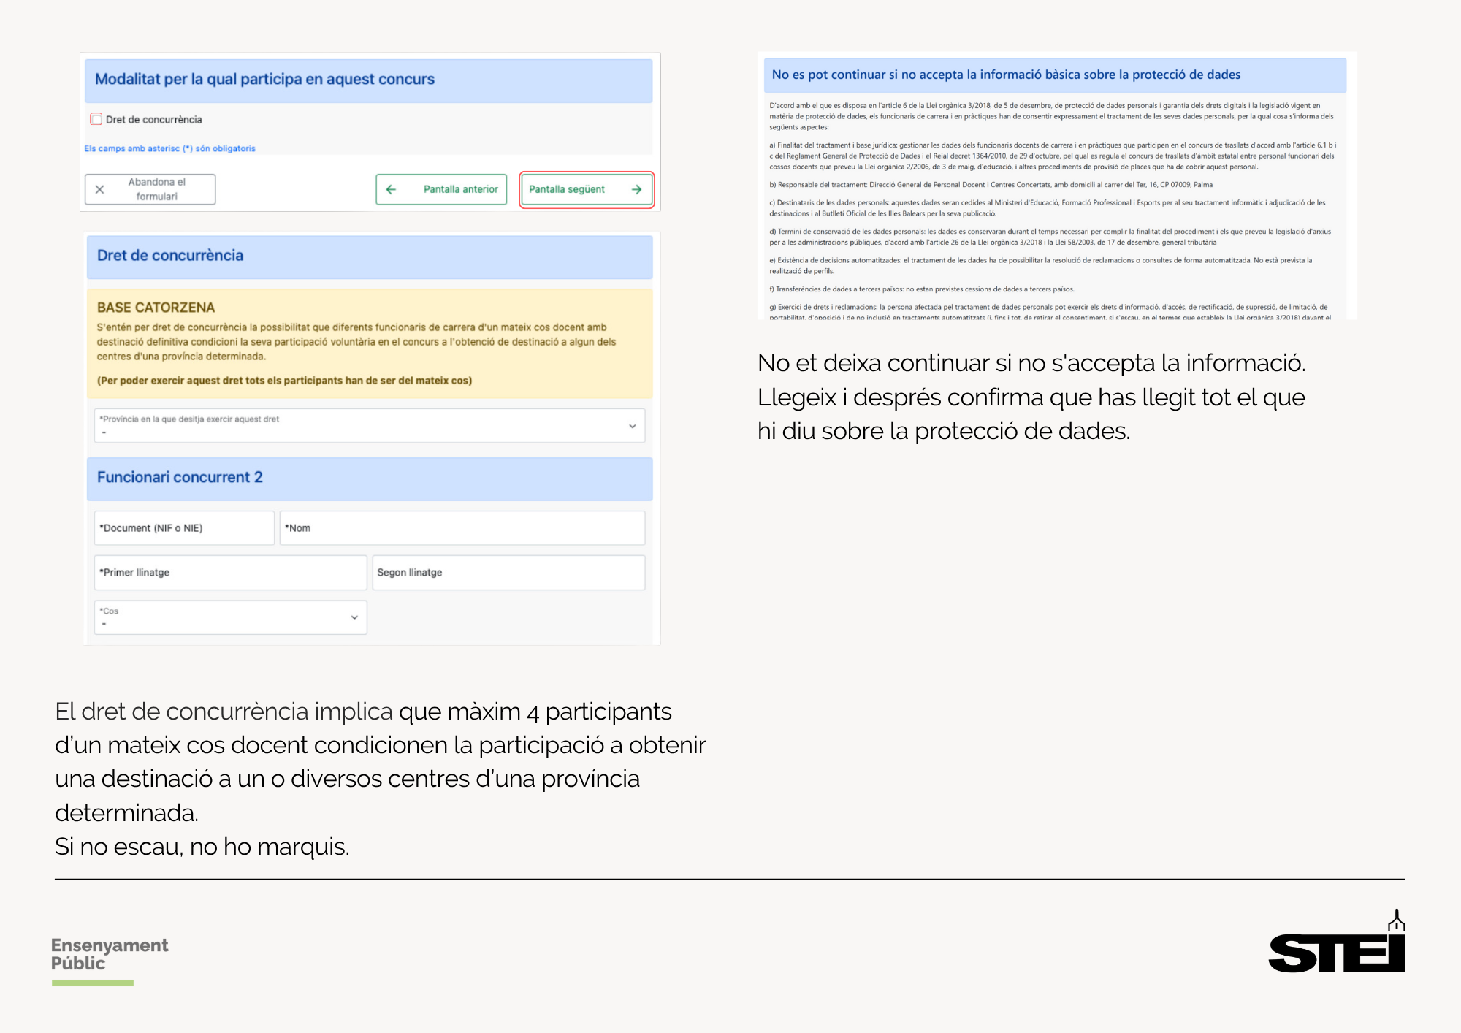Click the left arrow icon on Pantalla anterior
The width and height of the screenshot is (1461, 1033).
[391, 189]
